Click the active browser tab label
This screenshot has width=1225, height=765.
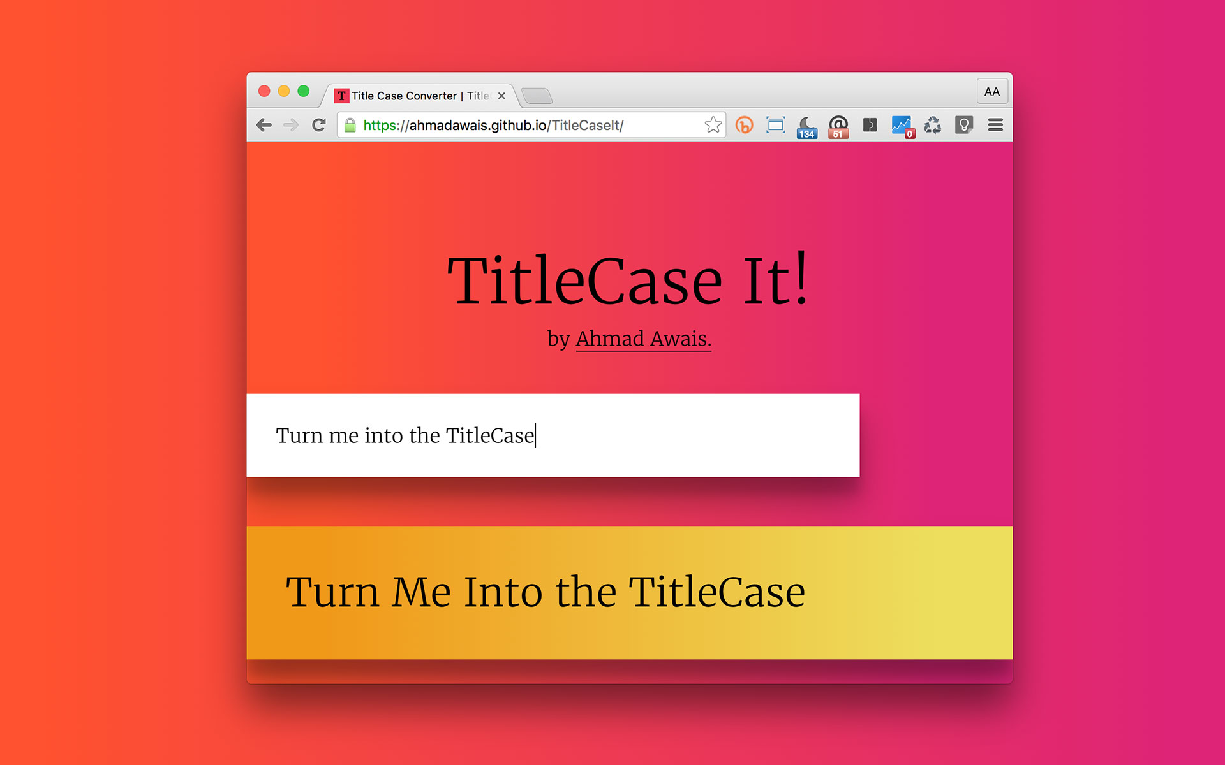tap(422, 95)
